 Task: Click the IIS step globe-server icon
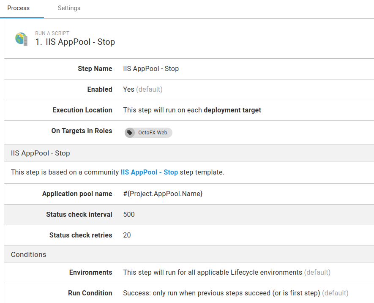pos(22,39)
